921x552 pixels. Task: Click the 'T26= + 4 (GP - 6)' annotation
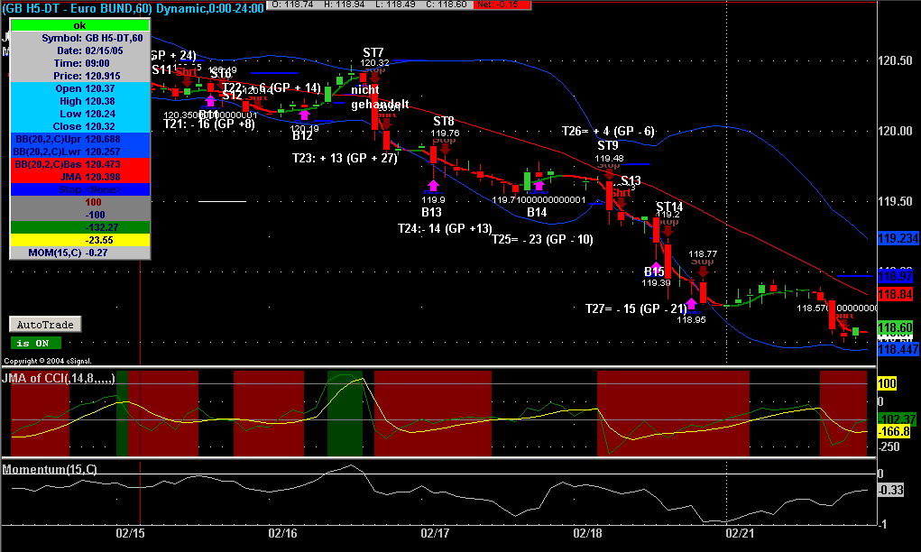(608, 131)
